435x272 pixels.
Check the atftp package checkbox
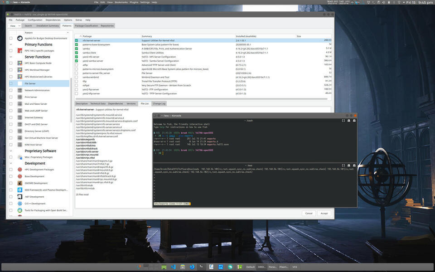click(77, 65)
